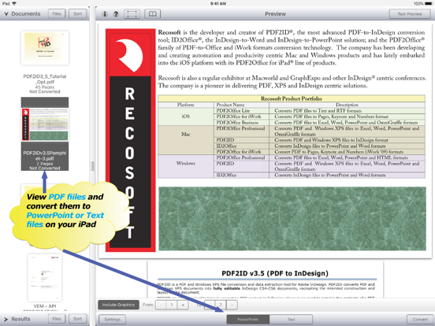The image size is (435, 326).
Task: Increase the To page number
Action: 232,305
